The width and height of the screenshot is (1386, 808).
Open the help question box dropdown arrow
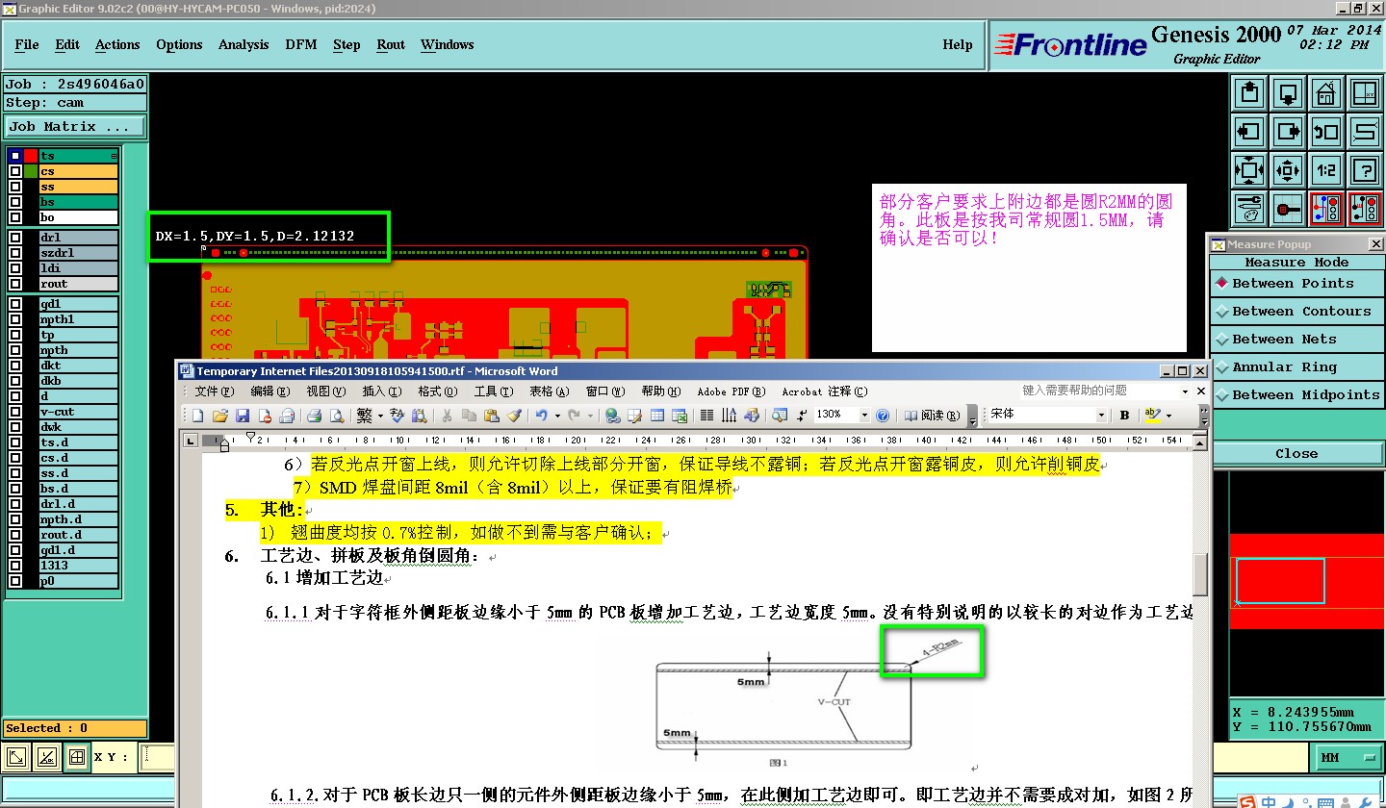pyautogui.click(x=1185, y=391)
